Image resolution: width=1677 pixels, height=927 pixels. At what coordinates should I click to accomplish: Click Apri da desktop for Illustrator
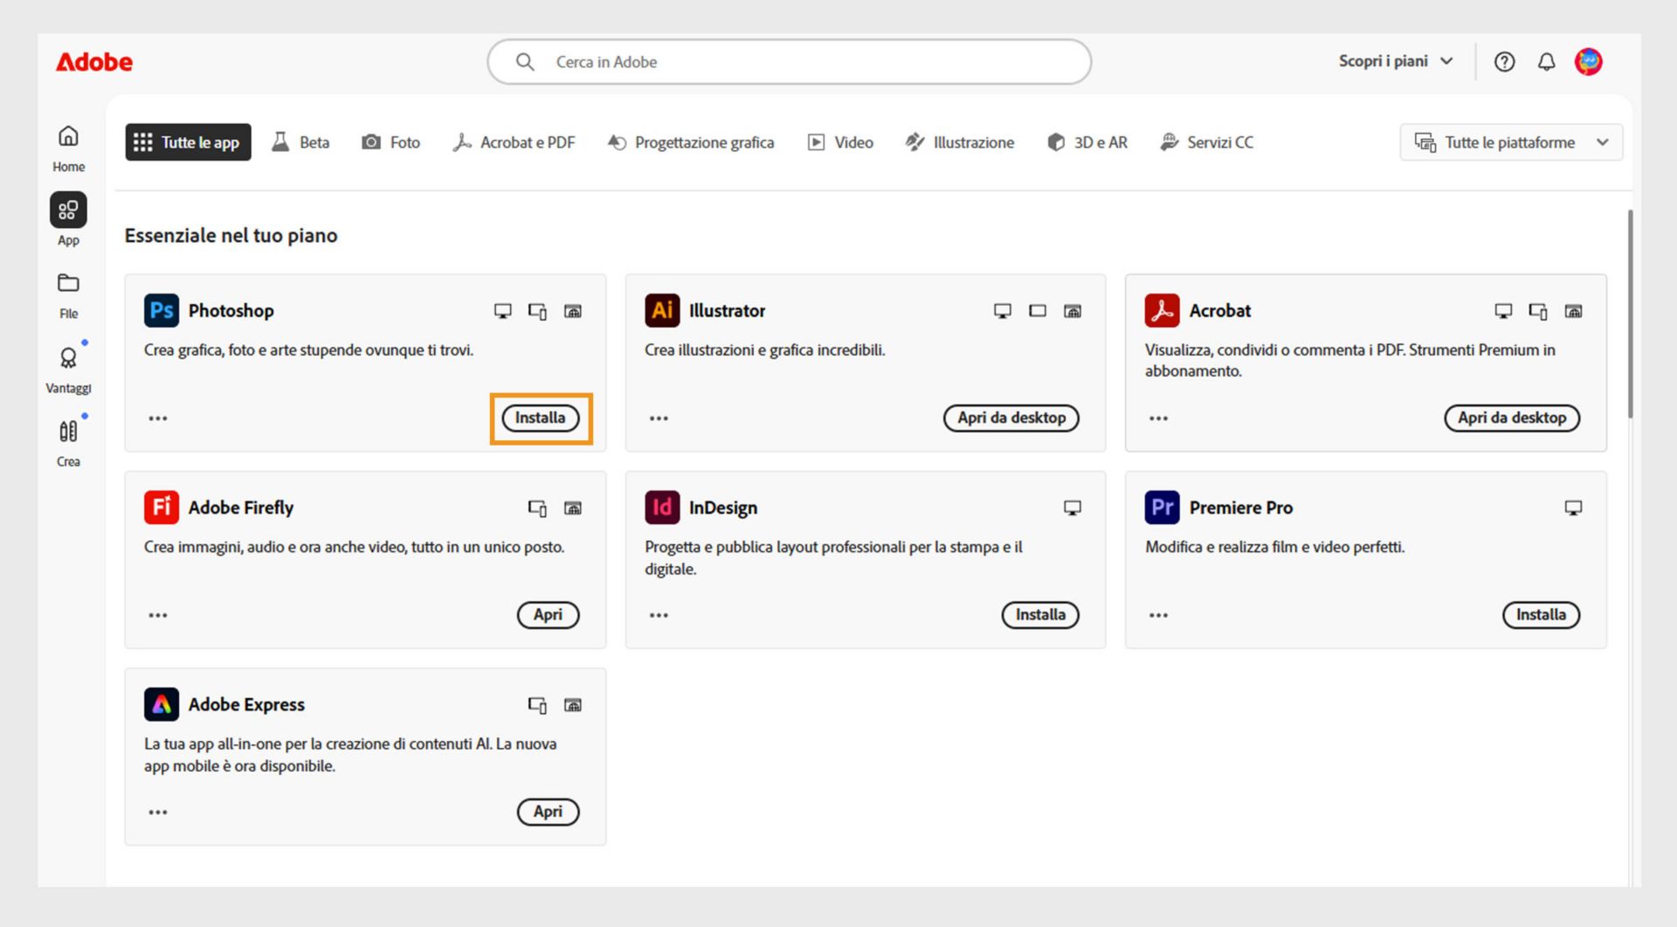(x=1011, y=419)
